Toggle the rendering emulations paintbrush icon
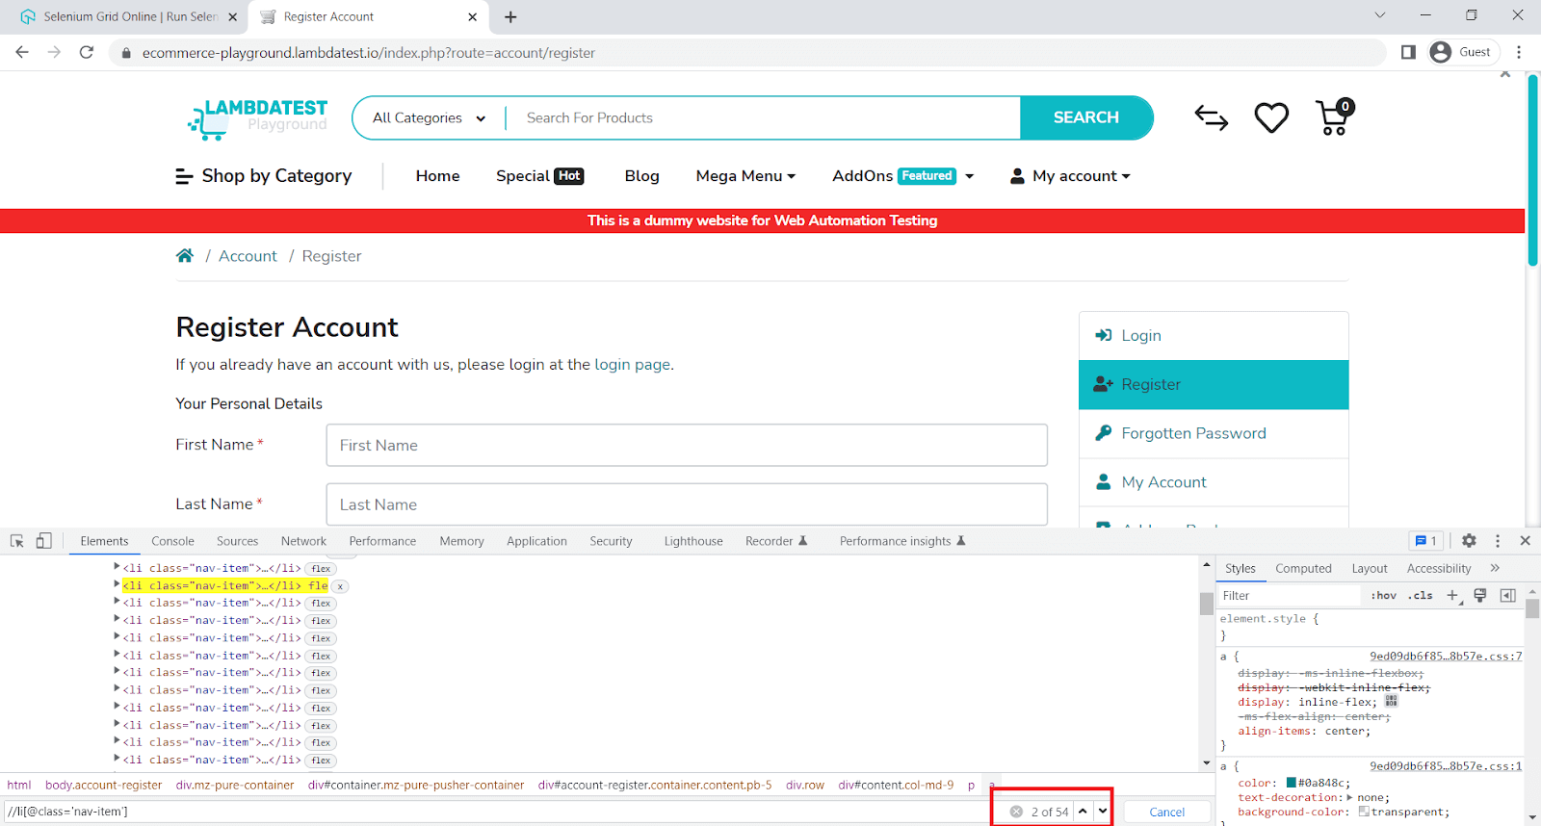 tap(1480, 596)
